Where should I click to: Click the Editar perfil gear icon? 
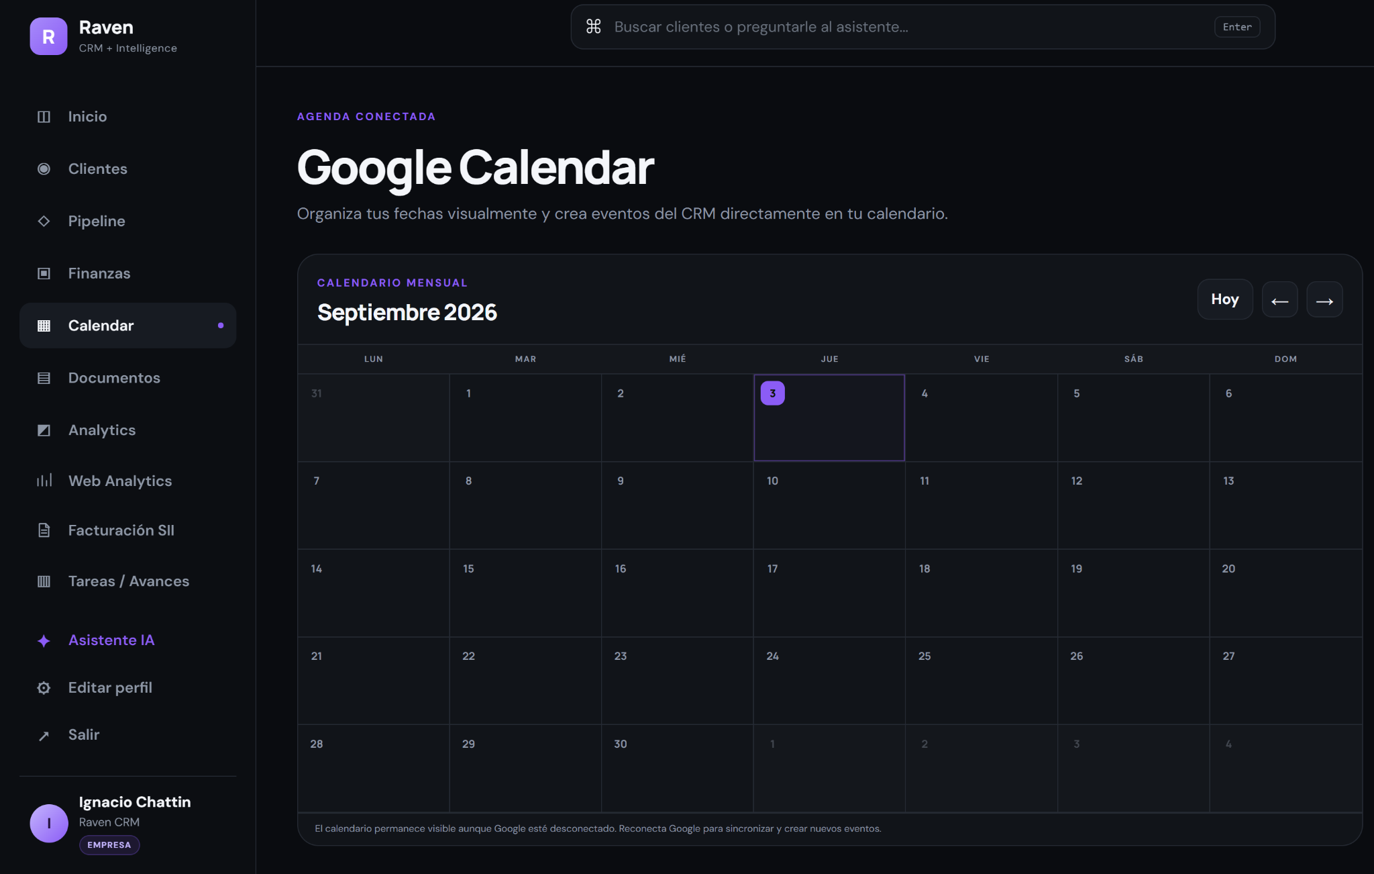point(44,688)
